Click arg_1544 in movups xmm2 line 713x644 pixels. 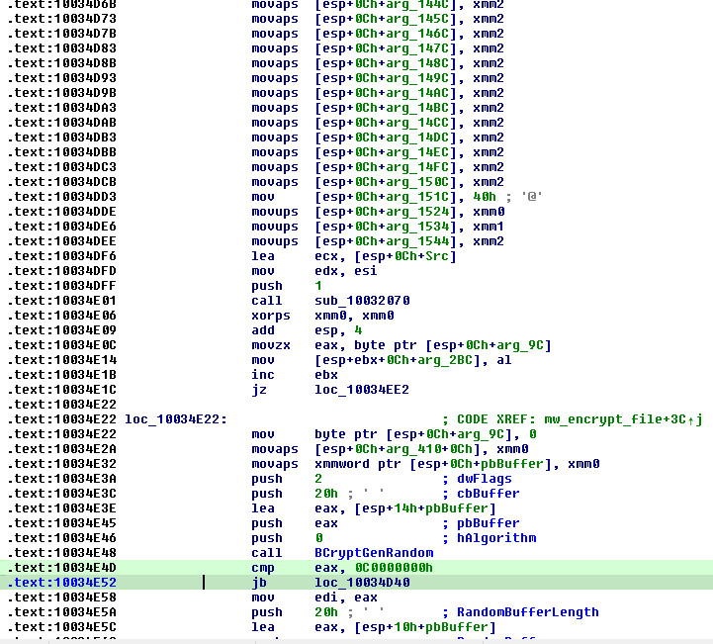tap(417, 241)
